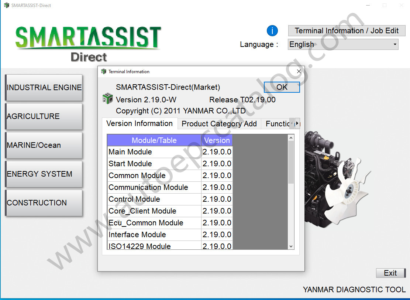Viewport: 410px width, 300px height.
Task: Click OK in Terminal Information dialog
Action: click(282, 87)
